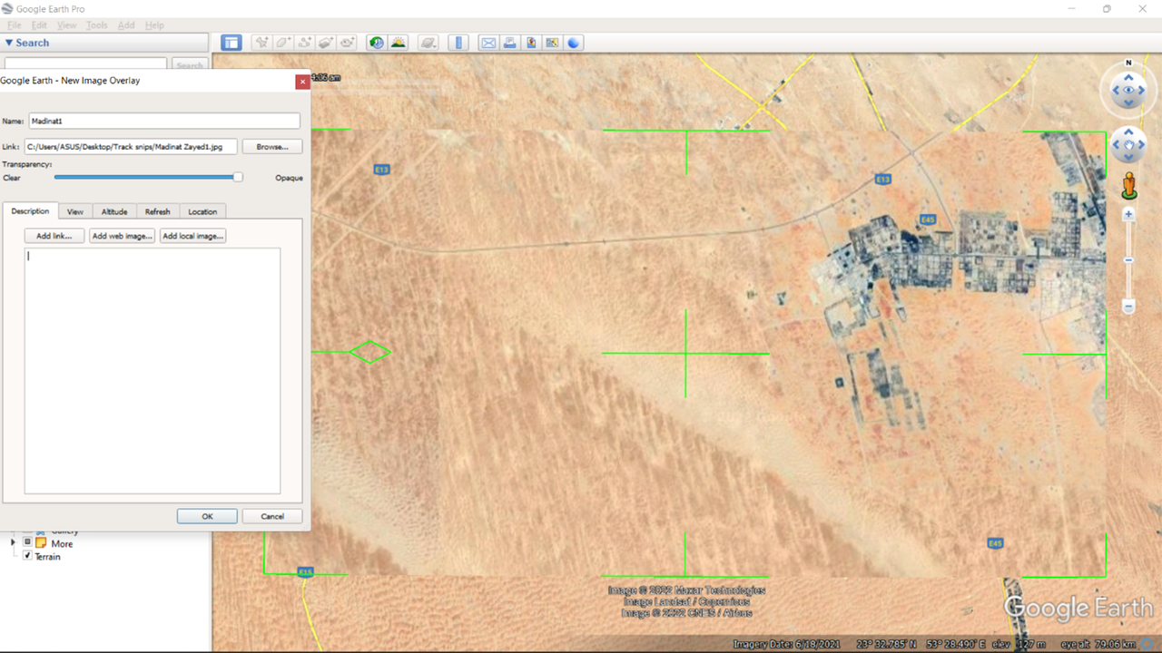Viewport: 1162px width, 653px height.
Task: Toggle the sidebar panel toolbar button
Action: tap(231, 43)
